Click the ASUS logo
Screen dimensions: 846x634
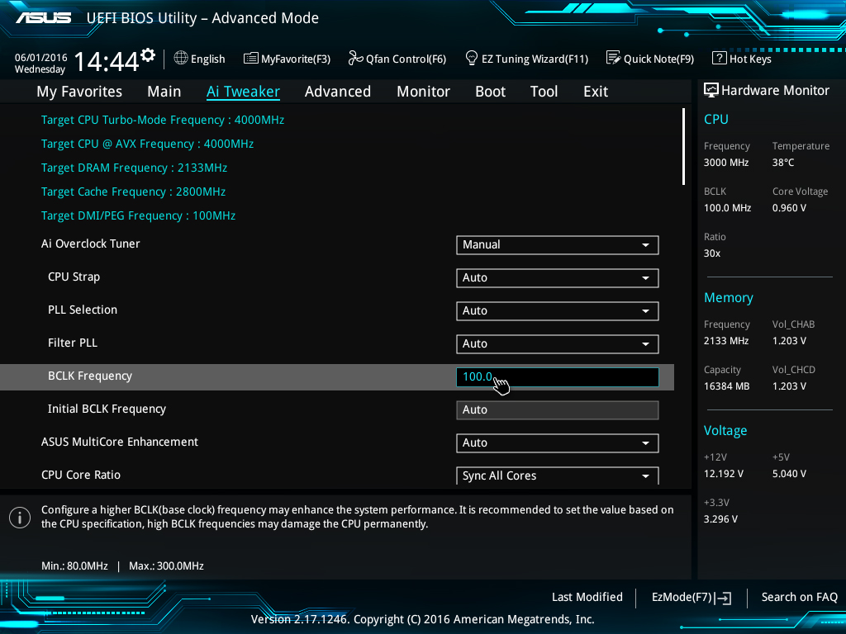43,18
